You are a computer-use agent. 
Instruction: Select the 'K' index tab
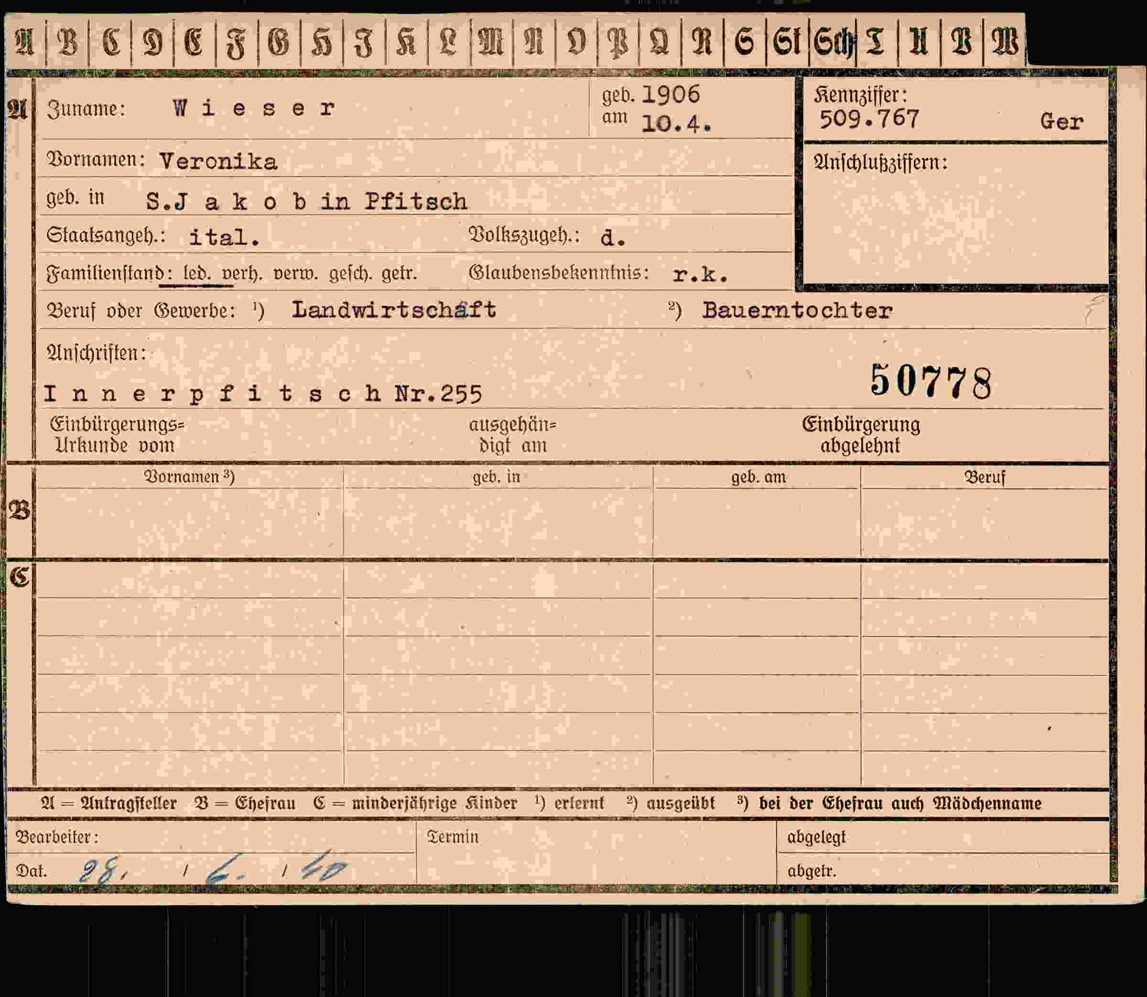point(406,42)
